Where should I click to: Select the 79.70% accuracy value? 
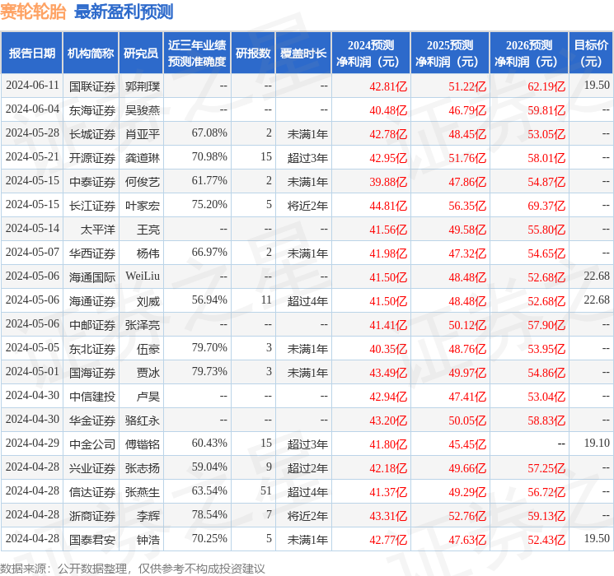click(209, 347)
